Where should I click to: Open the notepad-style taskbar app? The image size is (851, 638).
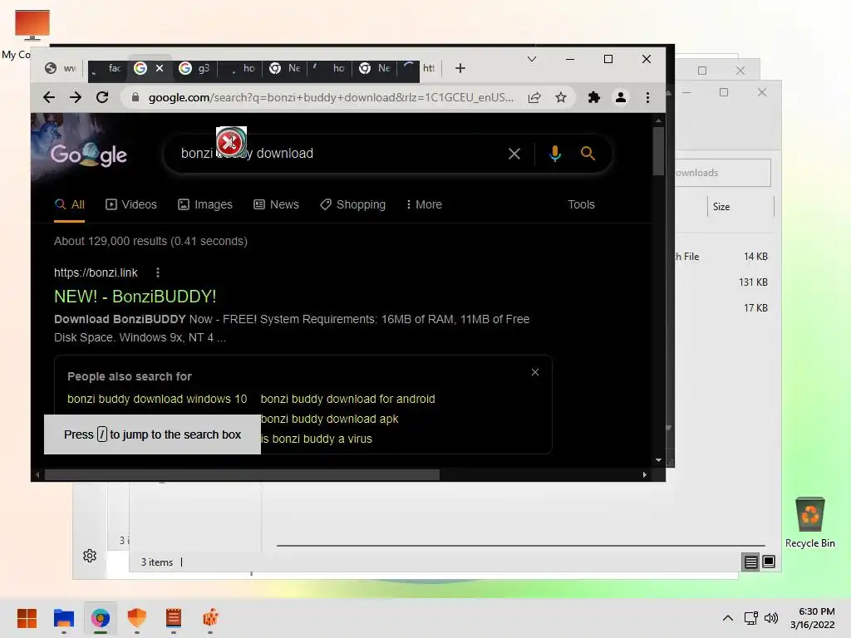point(174,618)
